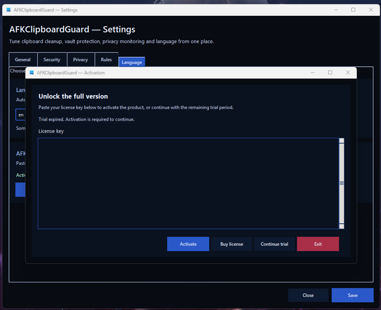Go to the Rules tab

tap(106, 60)
